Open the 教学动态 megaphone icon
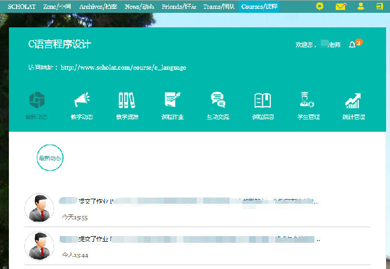This screenshot has height=269, width=390. (x=82, y=101)
